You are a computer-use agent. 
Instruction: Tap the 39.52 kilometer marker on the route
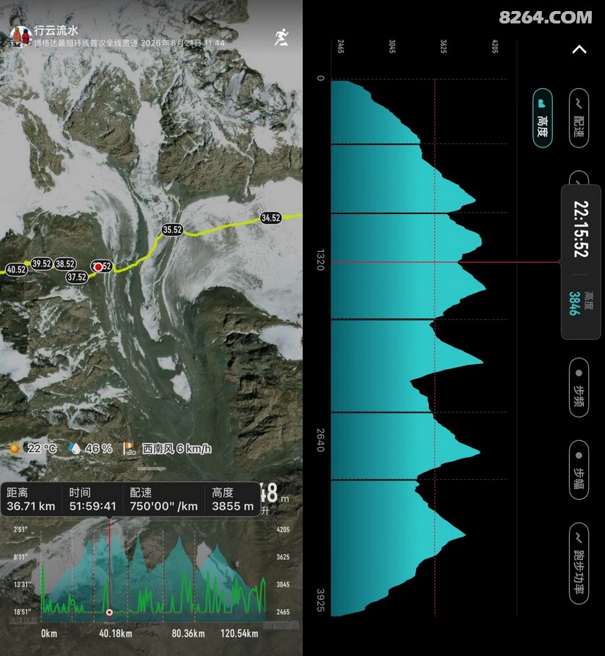(x=42, y=263)
